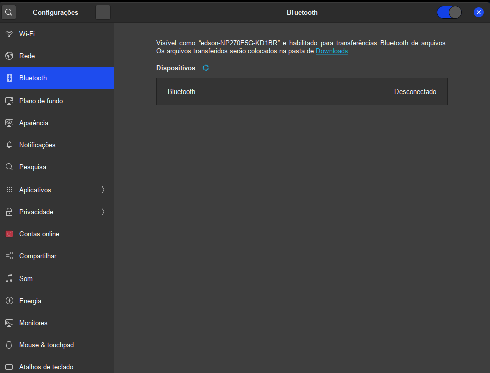Select the Bluetooth device row showing Desconectado
Viewport: 490px width, 373px height.
(302, 91)
